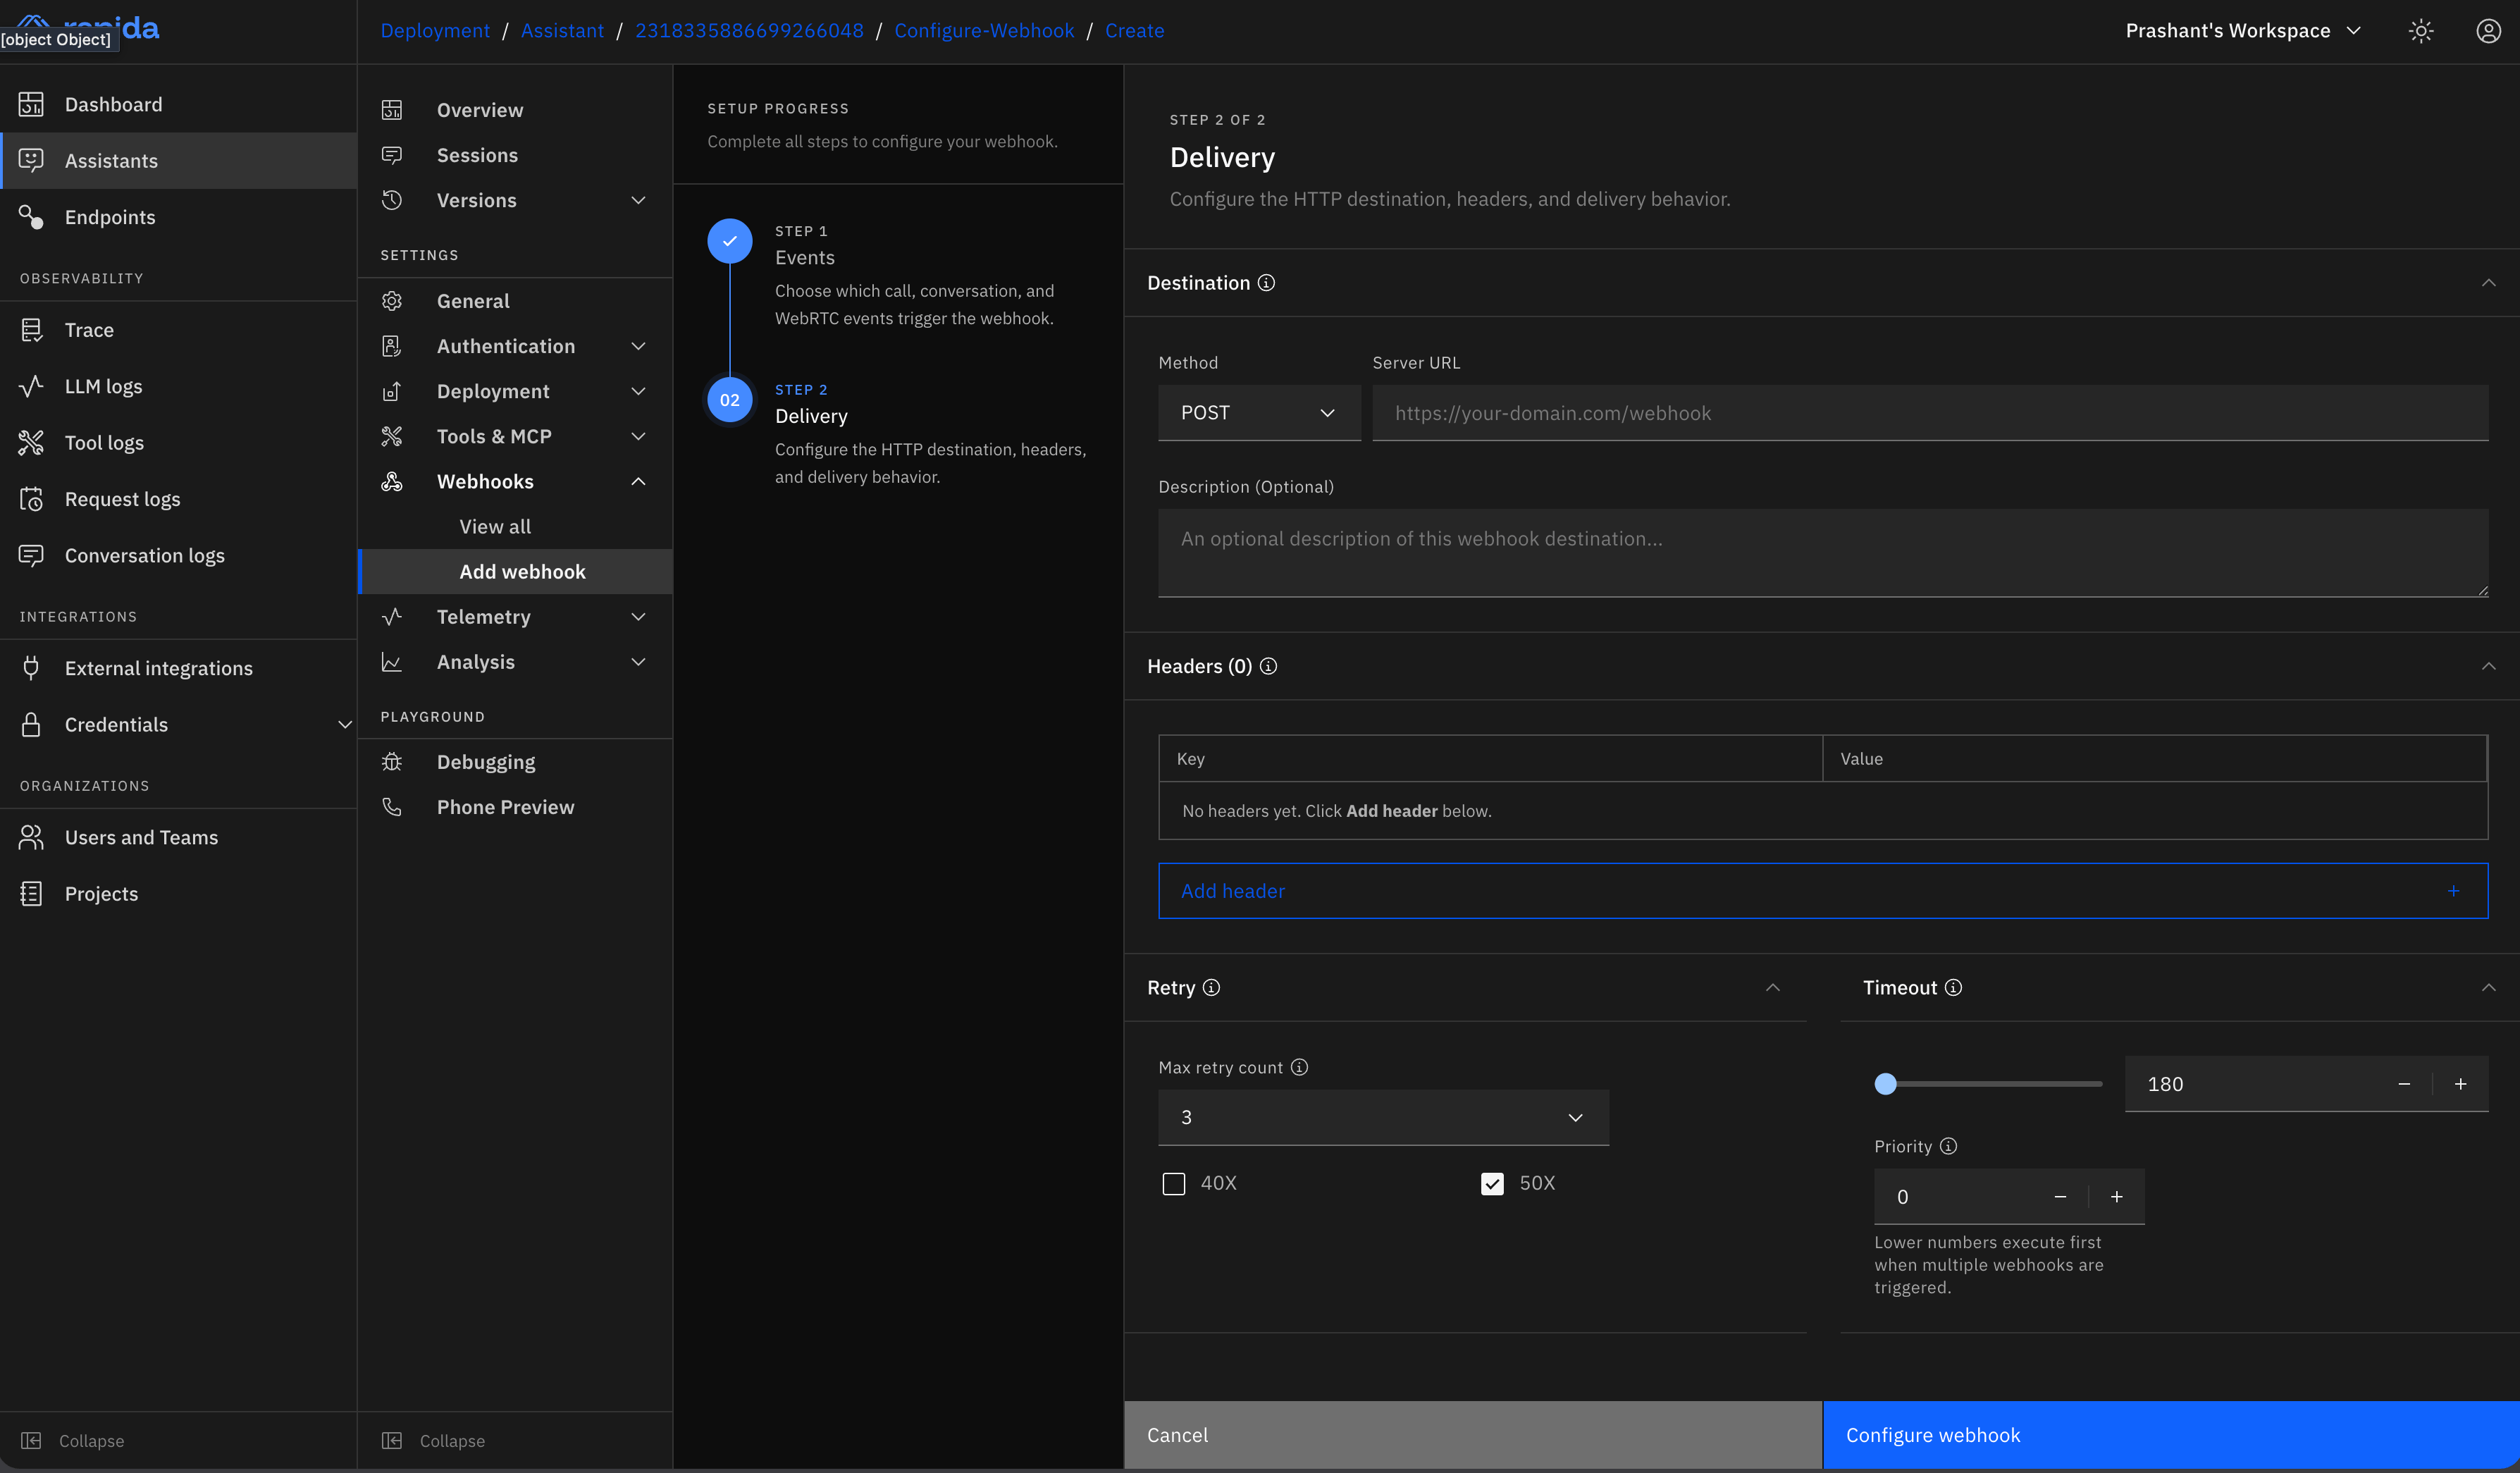Image resolution: width=2520 pixels, height=1473 pixels.
Task: Click the LLM logs waveform icon
Action: point(31,386)
